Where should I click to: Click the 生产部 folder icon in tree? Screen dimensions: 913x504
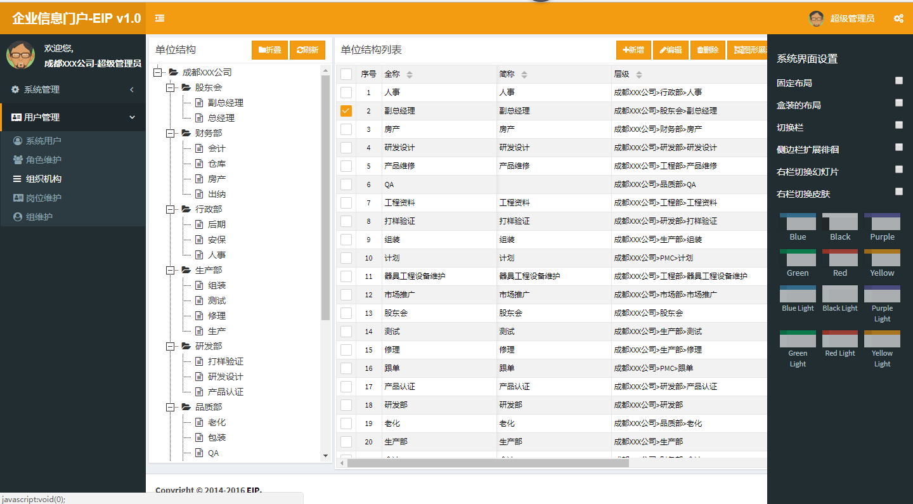point(186,270)
